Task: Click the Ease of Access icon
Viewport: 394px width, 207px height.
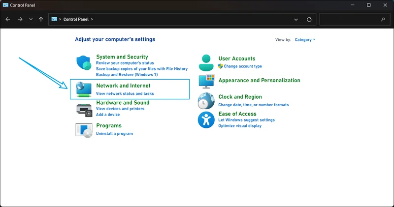Action: click(206, 120)
